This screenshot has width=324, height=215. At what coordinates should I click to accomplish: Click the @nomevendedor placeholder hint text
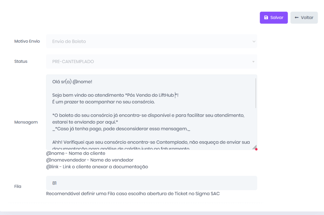90,160
